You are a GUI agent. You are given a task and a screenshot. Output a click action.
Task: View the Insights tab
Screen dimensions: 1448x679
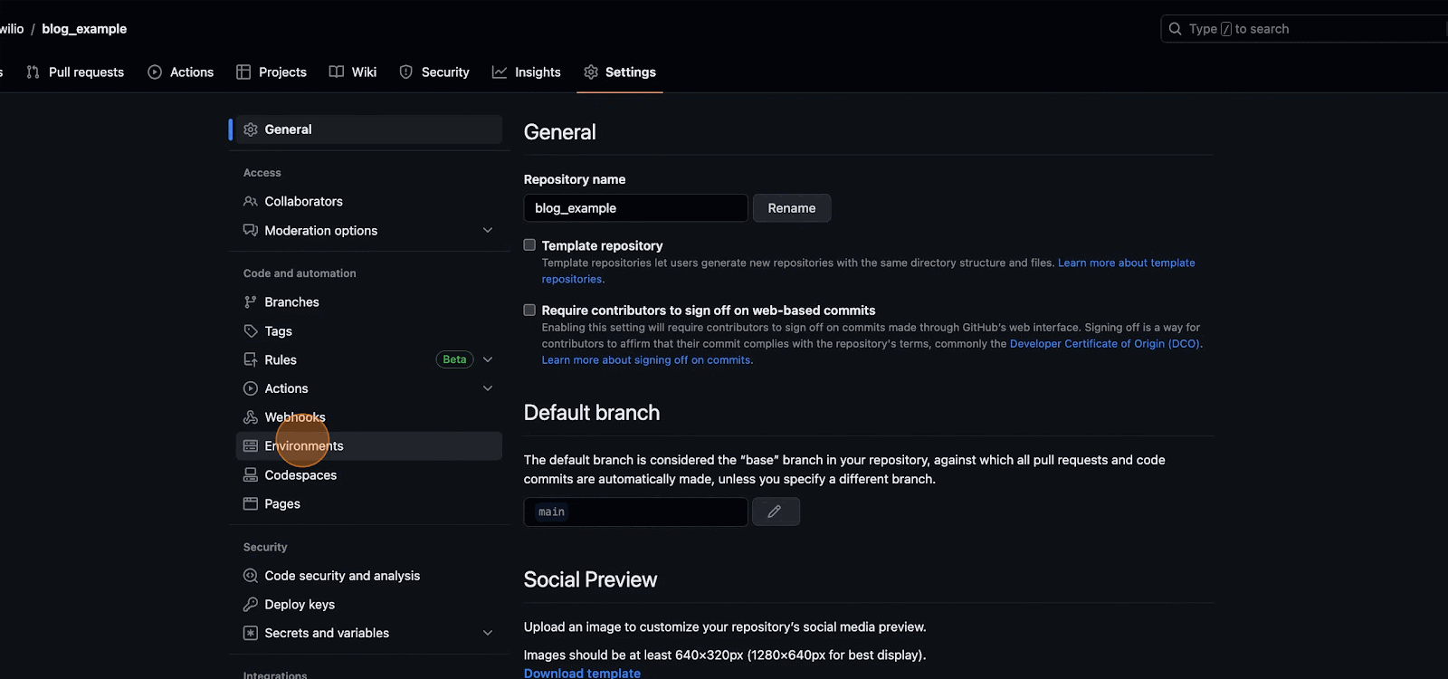coord(527,72)
